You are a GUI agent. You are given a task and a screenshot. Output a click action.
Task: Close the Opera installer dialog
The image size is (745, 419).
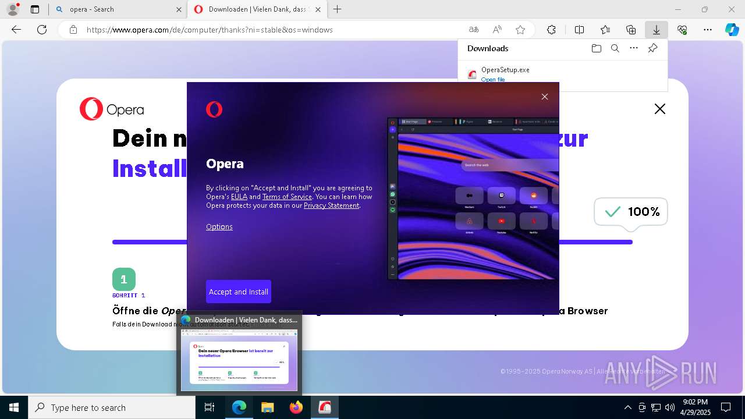click(545, 97)
